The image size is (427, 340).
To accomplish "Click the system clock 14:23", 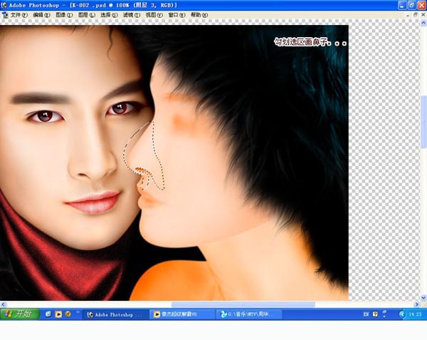I will (x=415, y=314).
